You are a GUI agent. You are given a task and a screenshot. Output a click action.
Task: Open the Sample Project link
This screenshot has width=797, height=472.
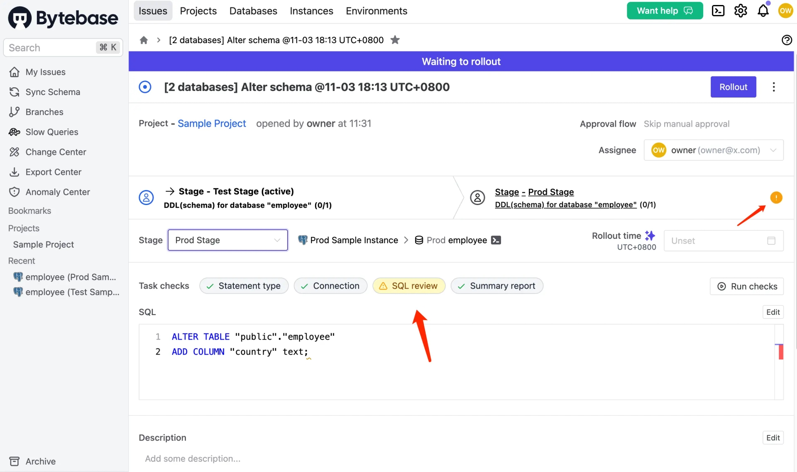pyautogui.click(x=212, y=123)
